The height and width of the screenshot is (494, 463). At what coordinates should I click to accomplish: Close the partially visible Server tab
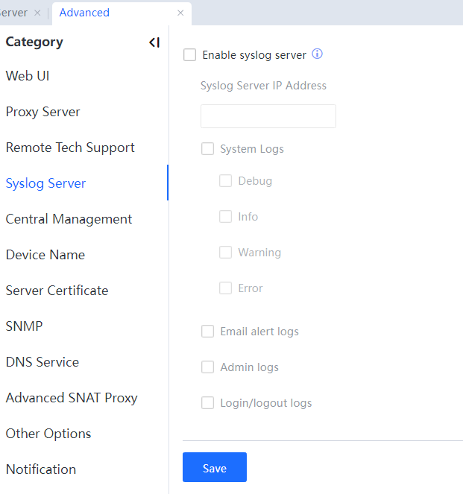pyautogui.click(x=37, y=13)
